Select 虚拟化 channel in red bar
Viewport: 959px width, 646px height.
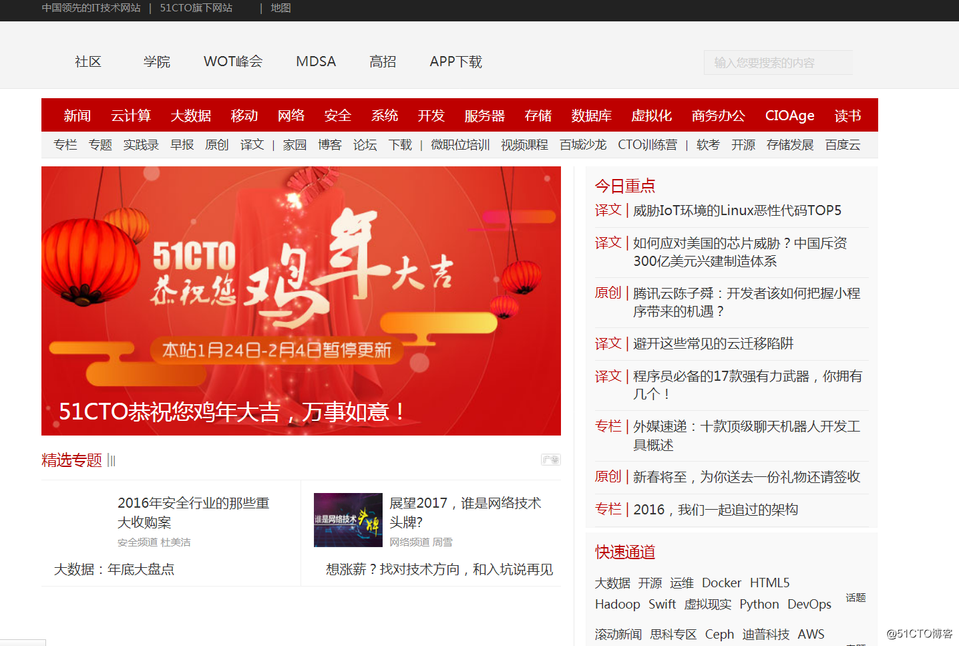[x=652, y=116]
